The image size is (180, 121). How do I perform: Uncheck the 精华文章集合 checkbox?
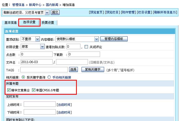point(9,90)
